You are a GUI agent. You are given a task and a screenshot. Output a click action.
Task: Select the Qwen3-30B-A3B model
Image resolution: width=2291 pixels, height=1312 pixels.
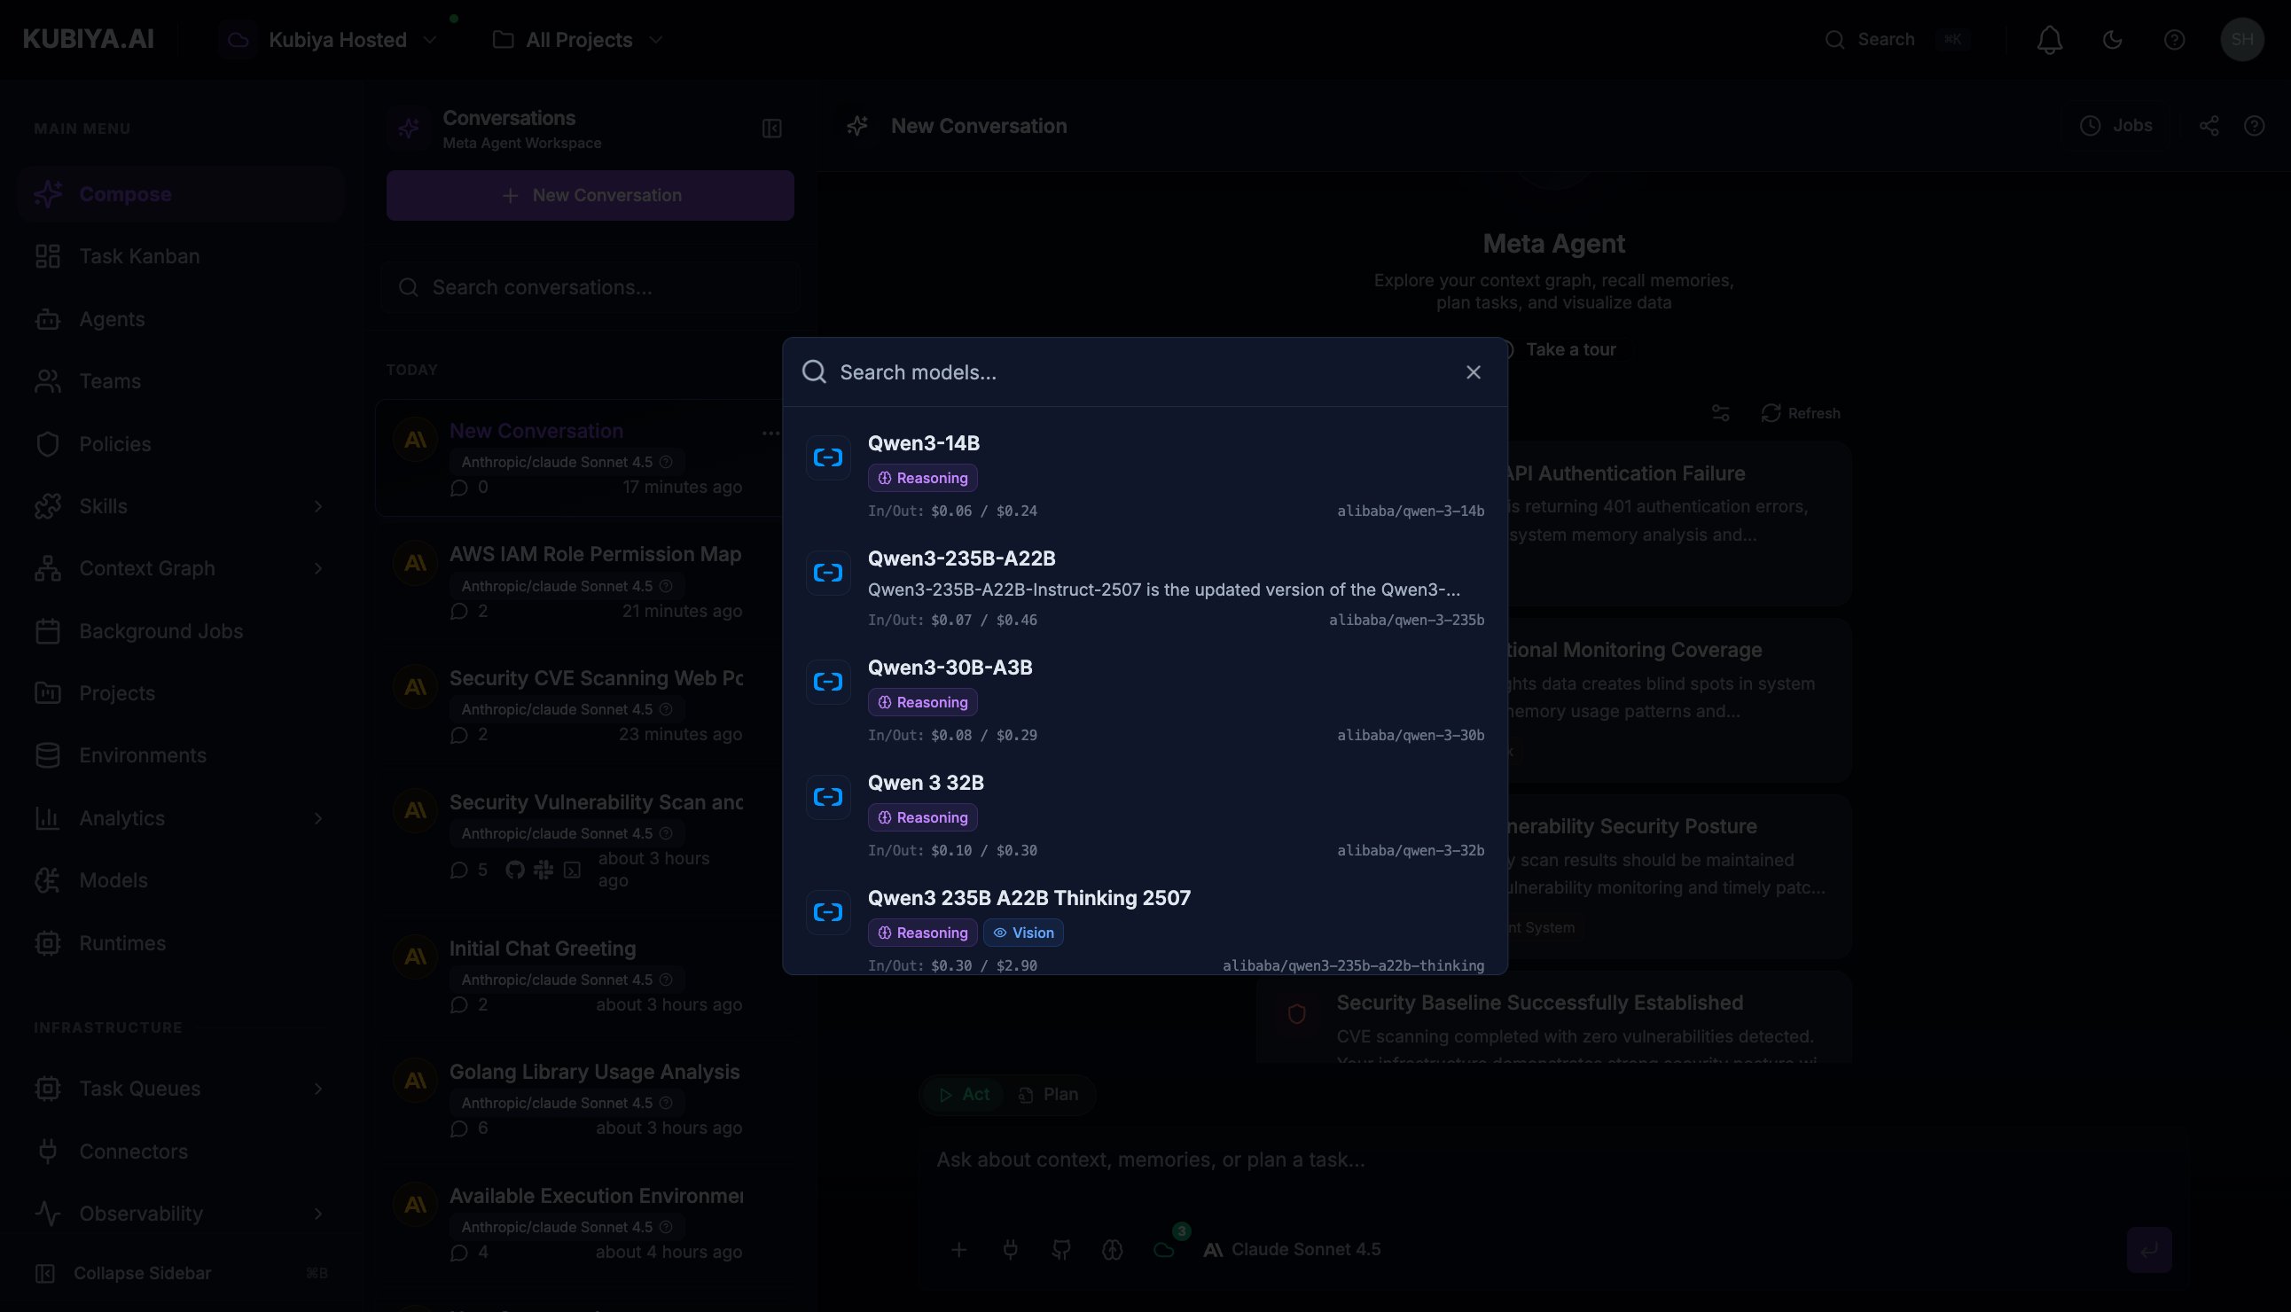(x=1145, y=700)
